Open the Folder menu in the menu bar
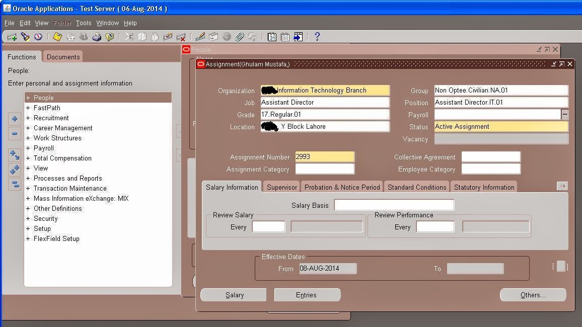The width and height of the screenshot is (582, 327). pos(62,23)
